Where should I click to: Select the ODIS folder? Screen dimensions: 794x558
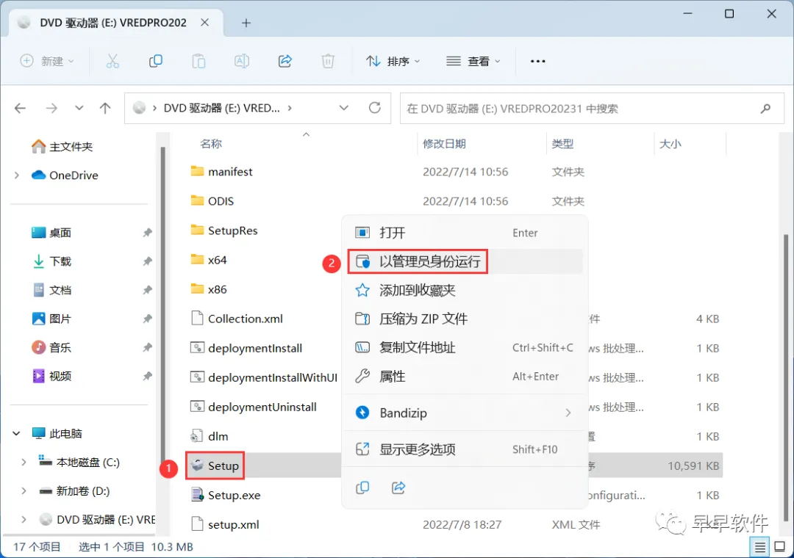212,201
